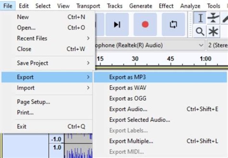Image resolution: width=228 pixels, height=158 pixels.
Task: Open the View menu
Action: pos(63,6)
